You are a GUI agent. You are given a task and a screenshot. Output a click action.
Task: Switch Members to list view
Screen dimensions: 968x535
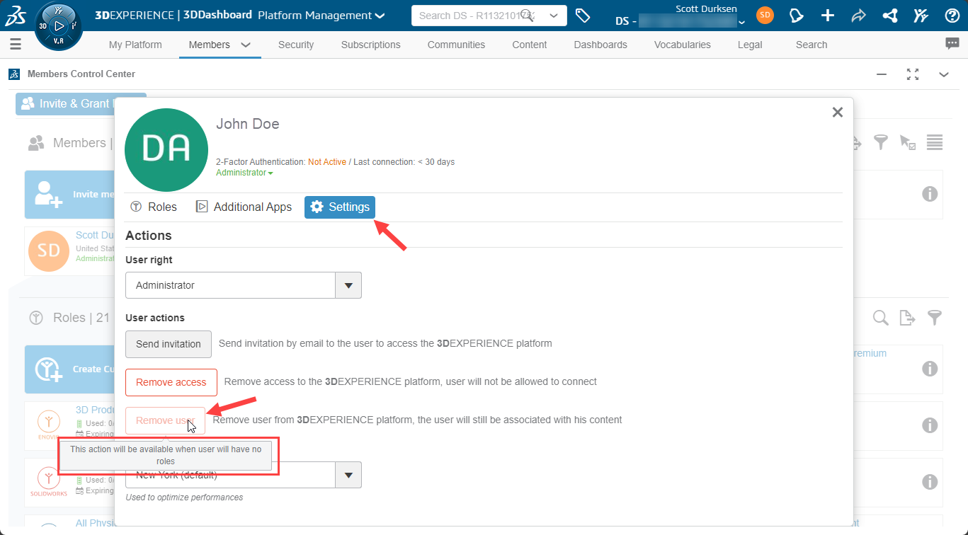[x=935, y=142]
